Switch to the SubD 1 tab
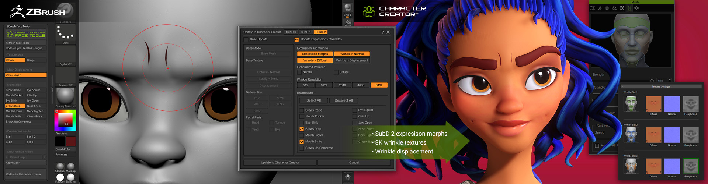The image size is (708, 184). click(x=305, y=32)
